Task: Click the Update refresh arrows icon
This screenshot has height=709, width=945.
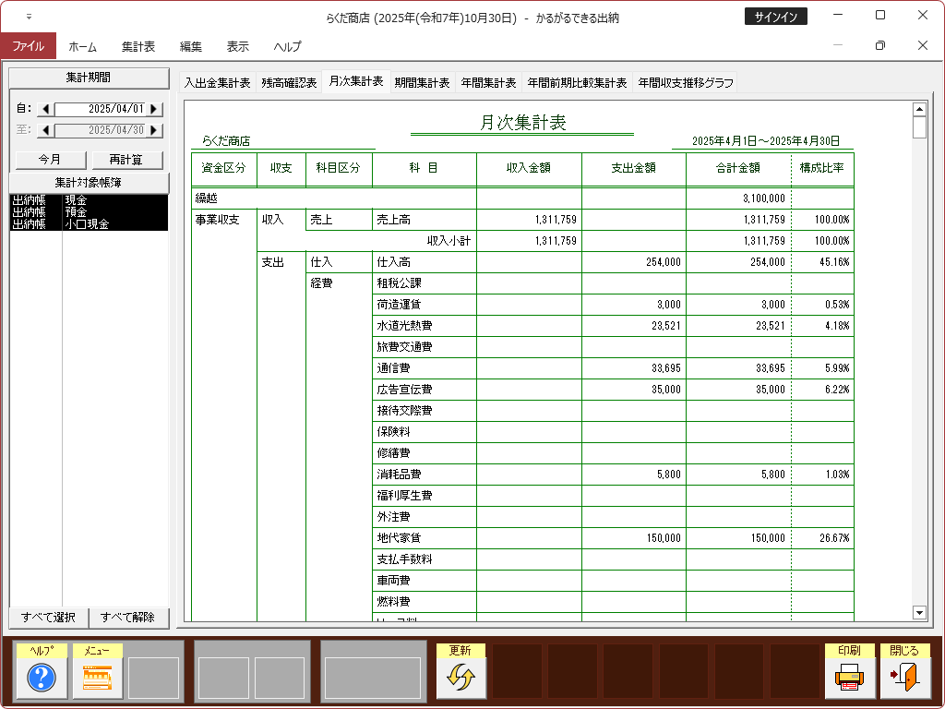Action: (x=461, y=678)
